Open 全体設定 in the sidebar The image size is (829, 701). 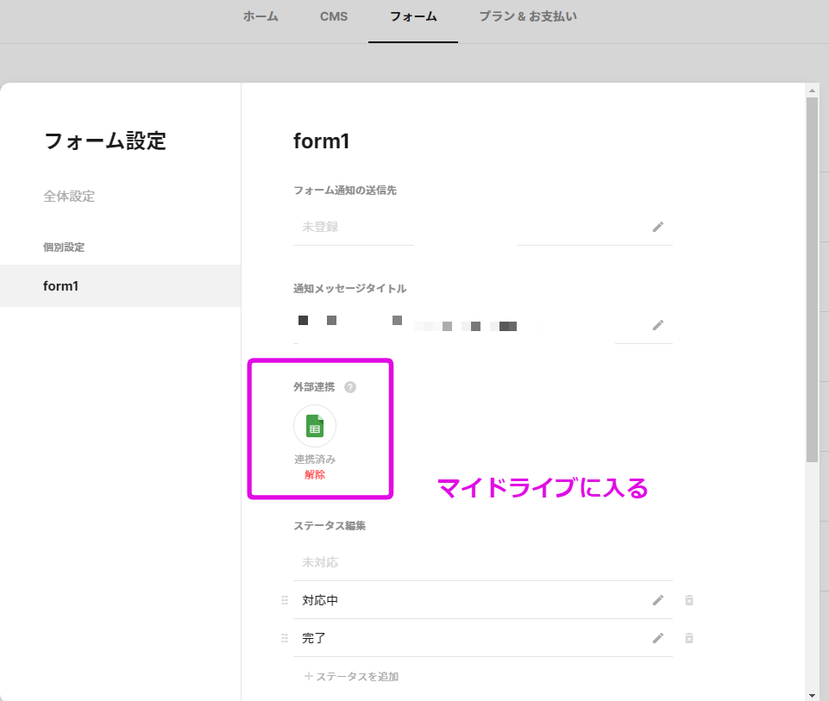coord(69,196)
